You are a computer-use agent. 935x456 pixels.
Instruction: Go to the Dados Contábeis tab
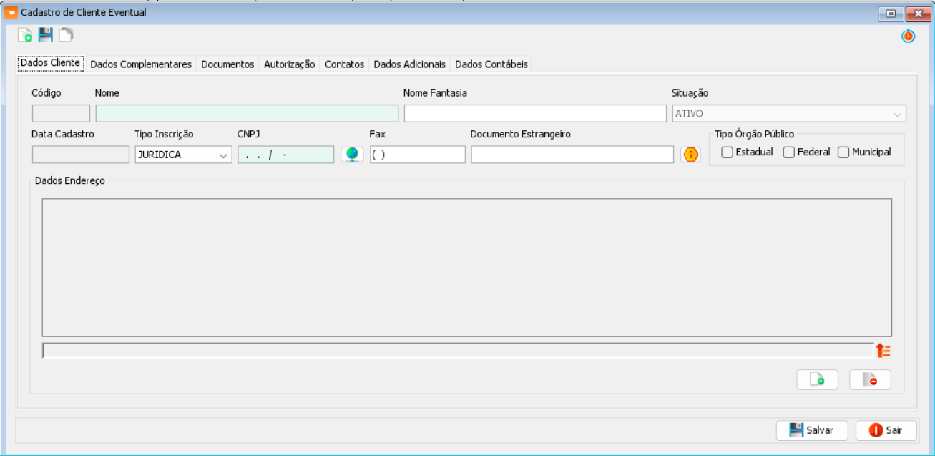tap(491, 64)
